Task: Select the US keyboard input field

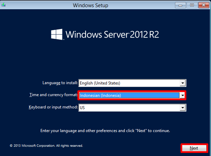Action: point(129,108)
